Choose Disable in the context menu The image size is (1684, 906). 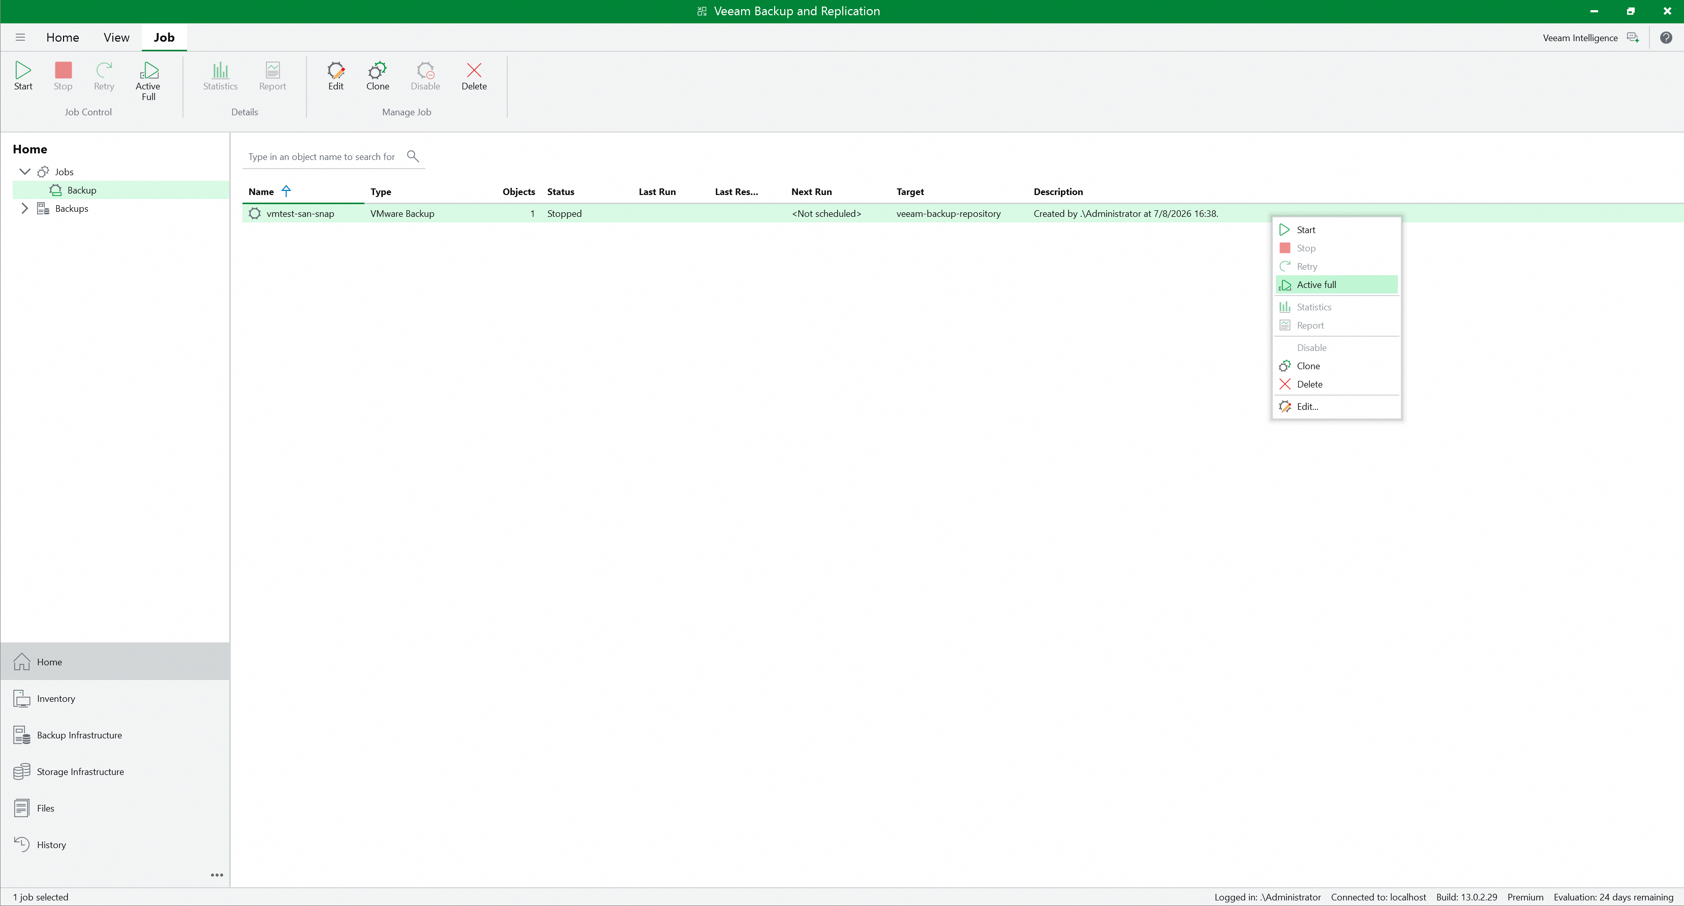[x=1336, y=347]
